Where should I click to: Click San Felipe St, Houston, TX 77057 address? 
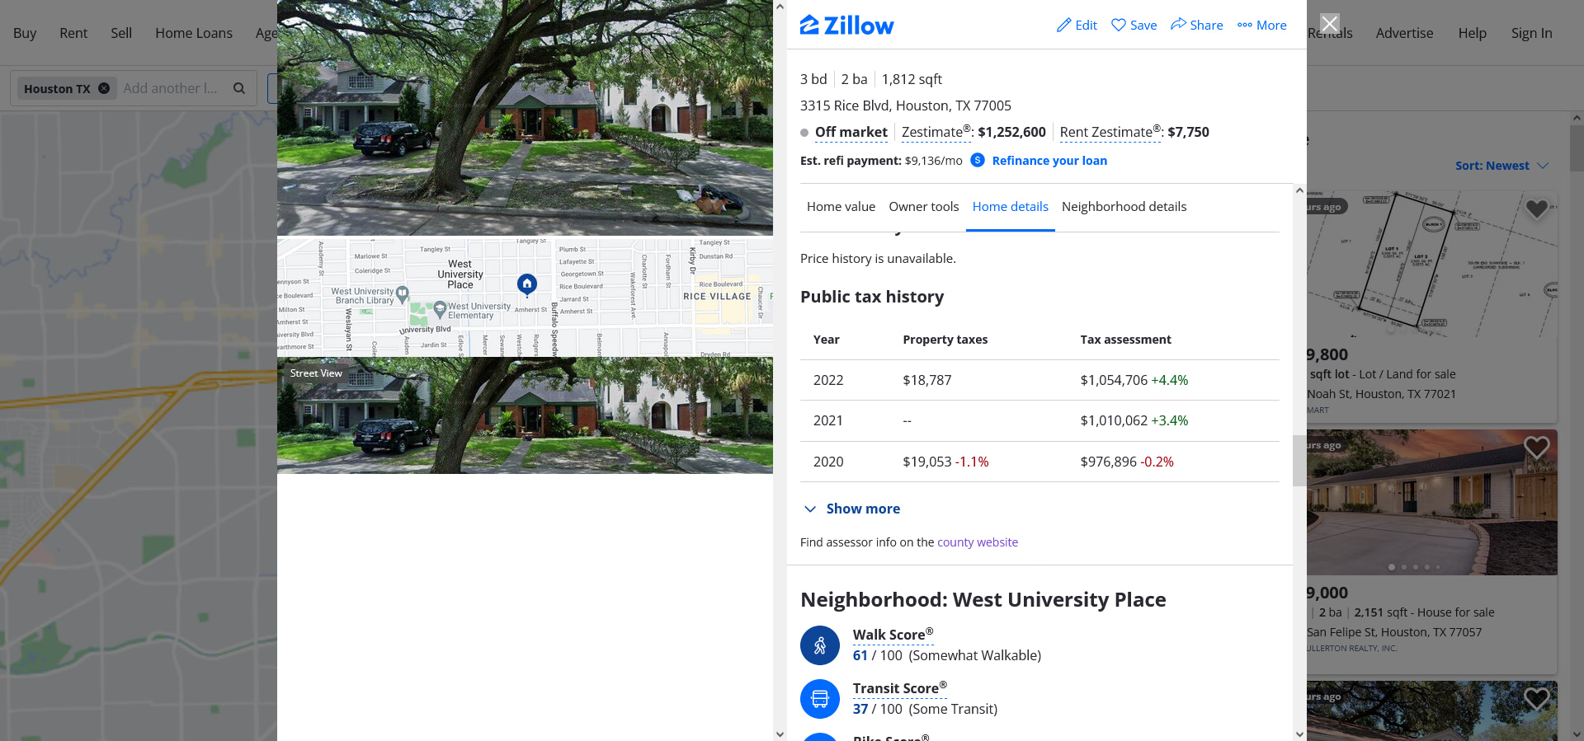tap(1394, 632)
